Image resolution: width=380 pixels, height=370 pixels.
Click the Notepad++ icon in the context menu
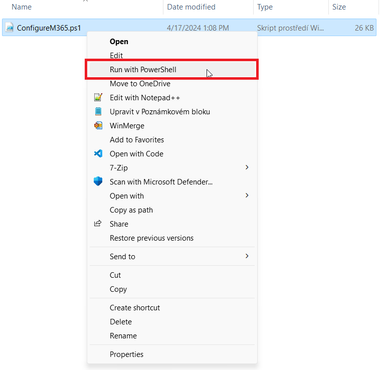pyautogui.click(x=98, y=97)
